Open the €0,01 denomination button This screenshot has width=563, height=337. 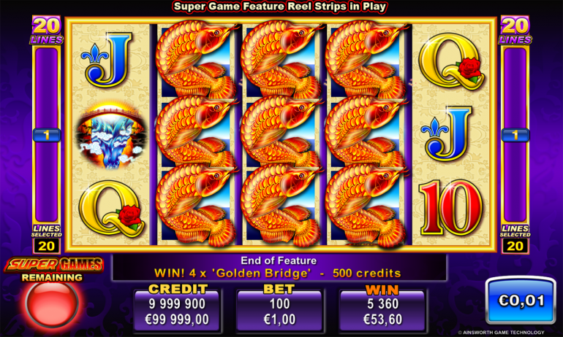[x=521, y=300]
